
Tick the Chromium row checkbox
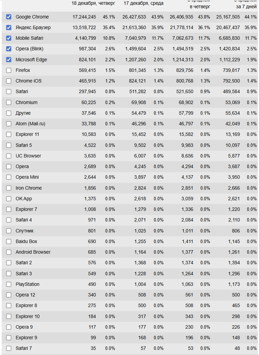pos(9,102)
